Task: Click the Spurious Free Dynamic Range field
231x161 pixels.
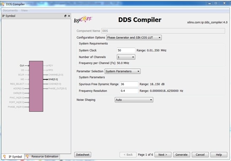Action: (129, 84)
